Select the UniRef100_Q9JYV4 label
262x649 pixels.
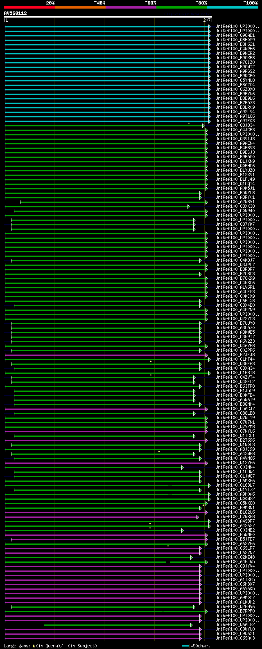(235, 566)
